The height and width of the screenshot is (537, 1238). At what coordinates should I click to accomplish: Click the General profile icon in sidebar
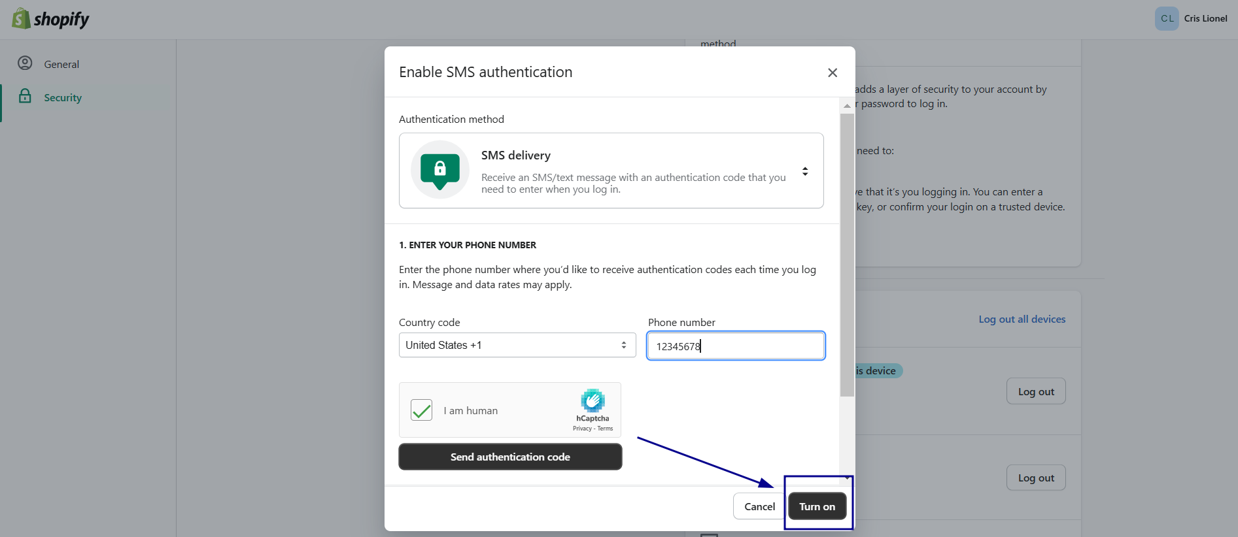point(25,63)
